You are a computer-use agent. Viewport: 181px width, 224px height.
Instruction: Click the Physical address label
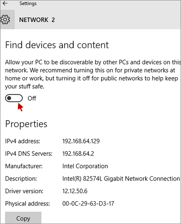pos(27,204)
